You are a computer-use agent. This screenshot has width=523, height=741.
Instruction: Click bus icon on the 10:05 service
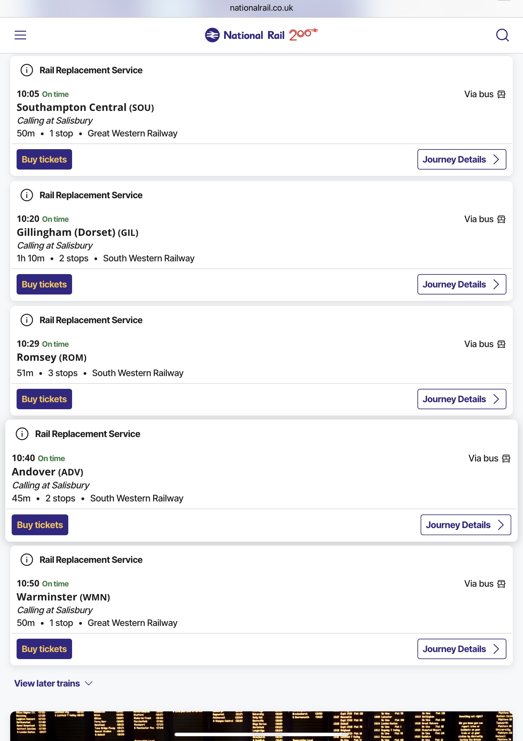click(501, 94)
